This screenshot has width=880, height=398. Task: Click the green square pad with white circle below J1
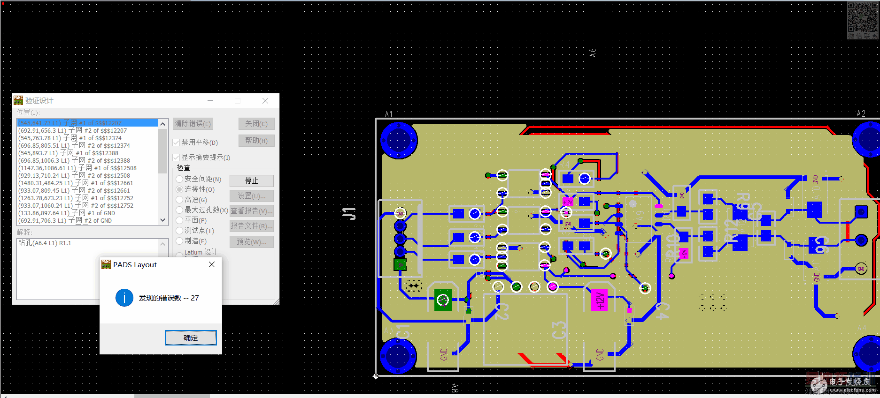tap(443, 300)
